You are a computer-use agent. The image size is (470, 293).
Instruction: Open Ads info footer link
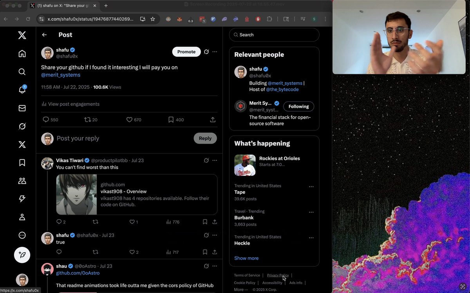[296, 283]
